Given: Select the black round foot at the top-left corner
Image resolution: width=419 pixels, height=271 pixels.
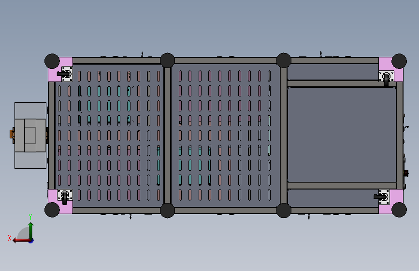Looking at the screenshot, I should 52,61.
